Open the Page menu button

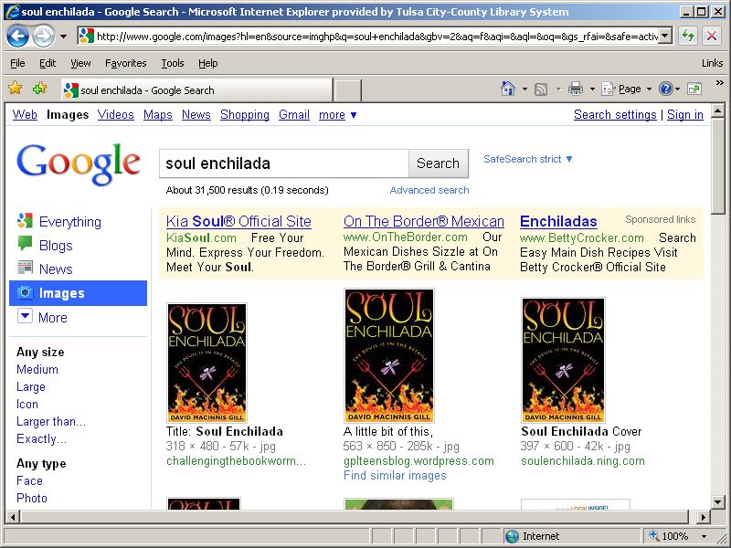click(x=627, y=89)
